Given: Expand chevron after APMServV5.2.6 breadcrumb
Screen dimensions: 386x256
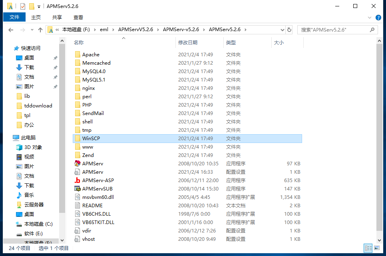Looking at the screenshot, I should click(x=158, y=30).
